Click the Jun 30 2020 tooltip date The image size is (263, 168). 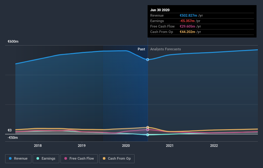[x=160, y=10]
